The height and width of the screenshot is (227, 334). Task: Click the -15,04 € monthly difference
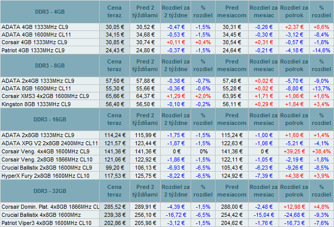coord(264,215)
